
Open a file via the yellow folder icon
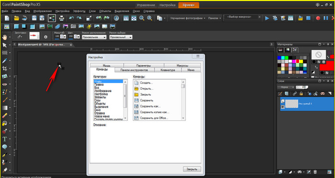coord(16,18)
